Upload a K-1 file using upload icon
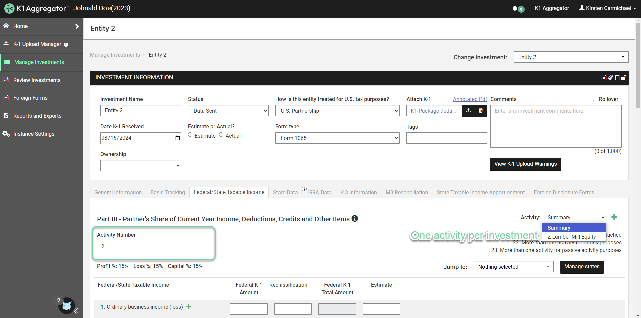 [468, 111]
